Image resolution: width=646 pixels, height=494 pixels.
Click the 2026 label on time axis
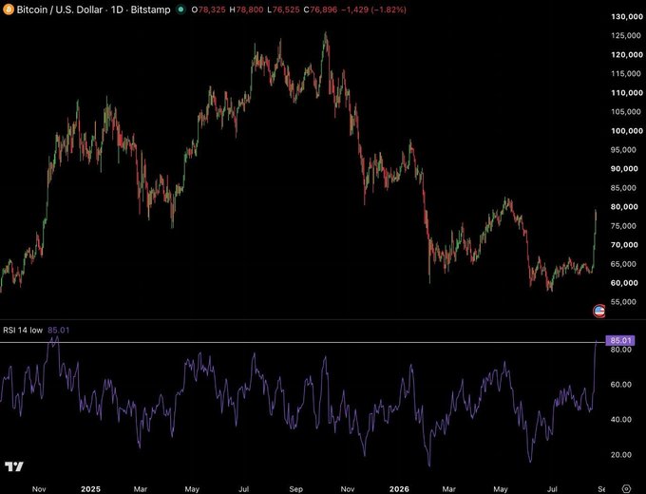click(399, 489)
